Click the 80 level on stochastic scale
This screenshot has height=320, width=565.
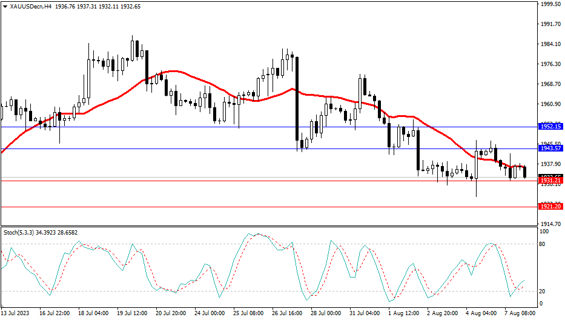(543, 244)
